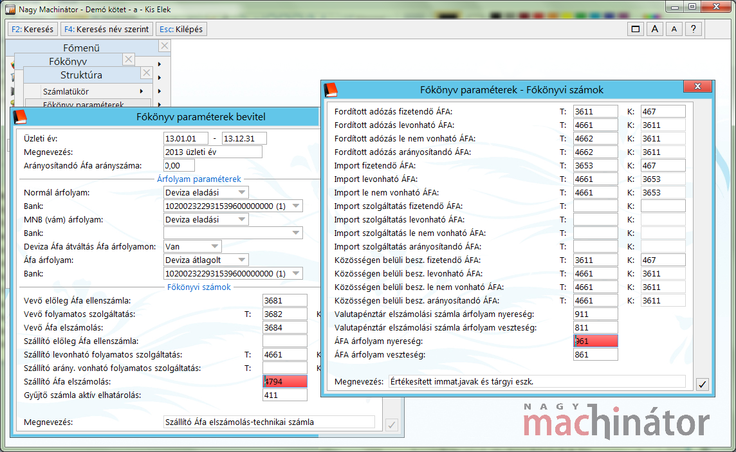Click Szállító levonható folyamatos szolgáltatás T field
This screenshot has height=452, width=736.
[x=285, y=354]
